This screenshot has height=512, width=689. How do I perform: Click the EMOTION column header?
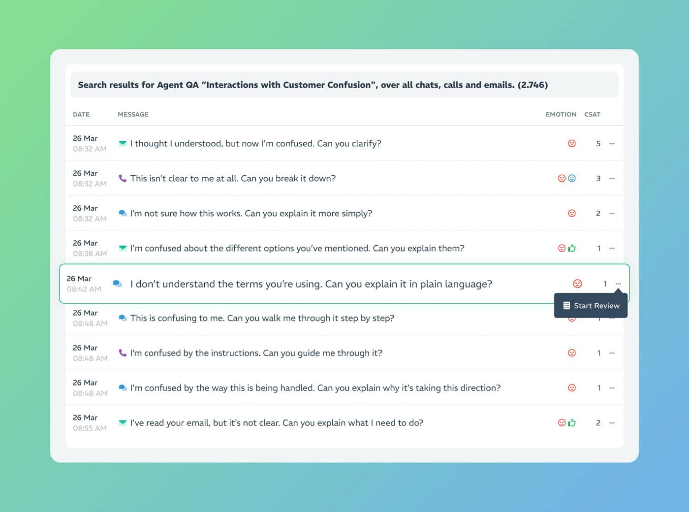pos(561,114)
